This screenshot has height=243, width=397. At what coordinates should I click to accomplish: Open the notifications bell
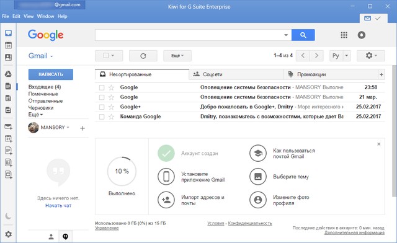tap(361, 35)
